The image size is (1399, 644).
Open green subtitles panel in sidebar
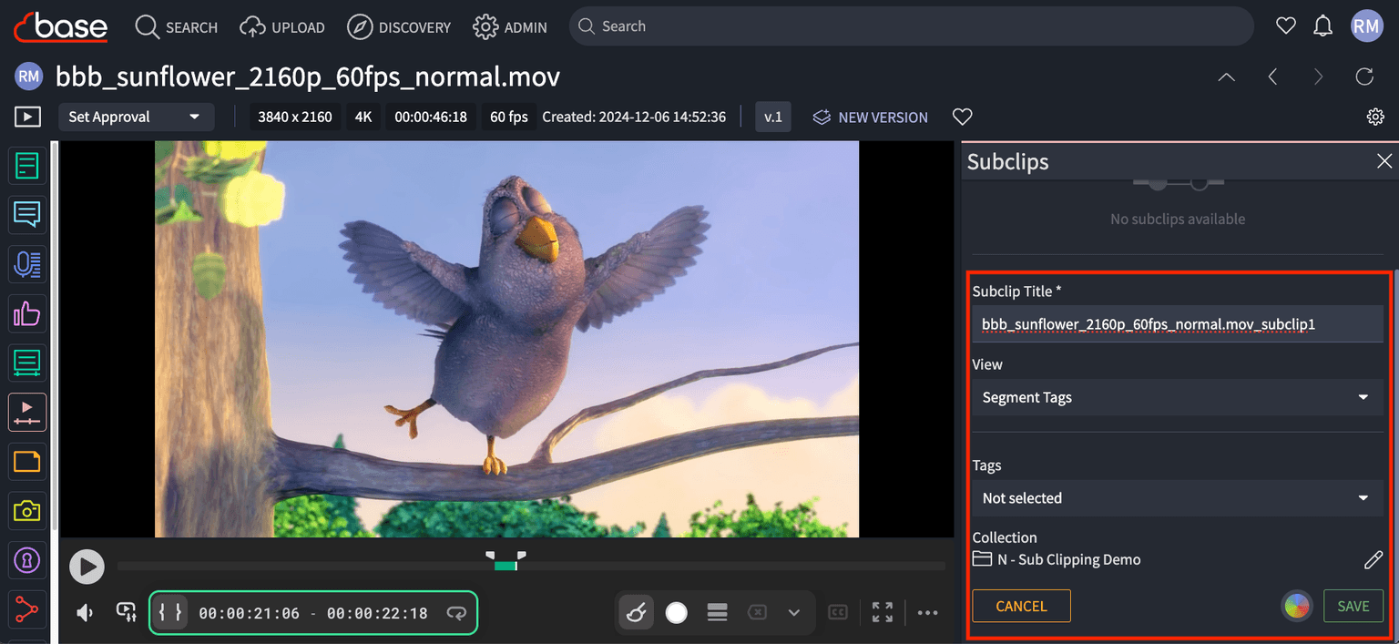[x=27, y=363]
